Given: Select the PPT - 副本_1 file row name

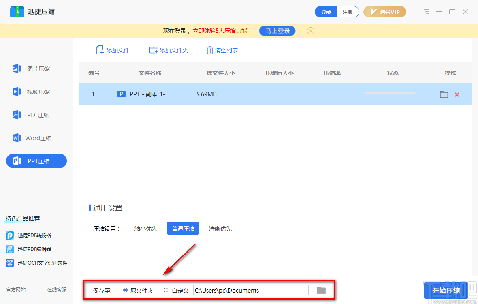Looking at the screenshot, I should (149, 94).
